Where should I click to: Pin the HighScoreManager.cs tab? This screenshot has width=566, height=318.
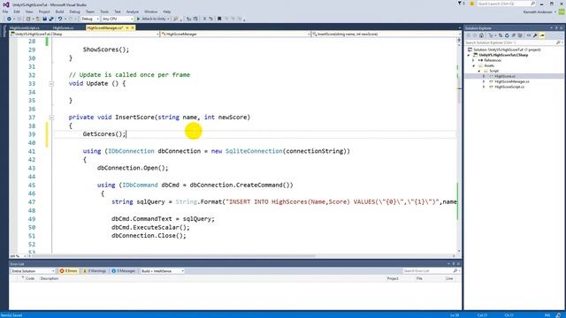(127, 27)
